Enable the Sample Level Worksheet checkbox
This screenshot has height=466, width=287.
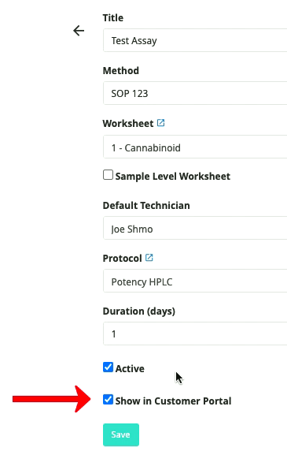(x=108, y=175)
